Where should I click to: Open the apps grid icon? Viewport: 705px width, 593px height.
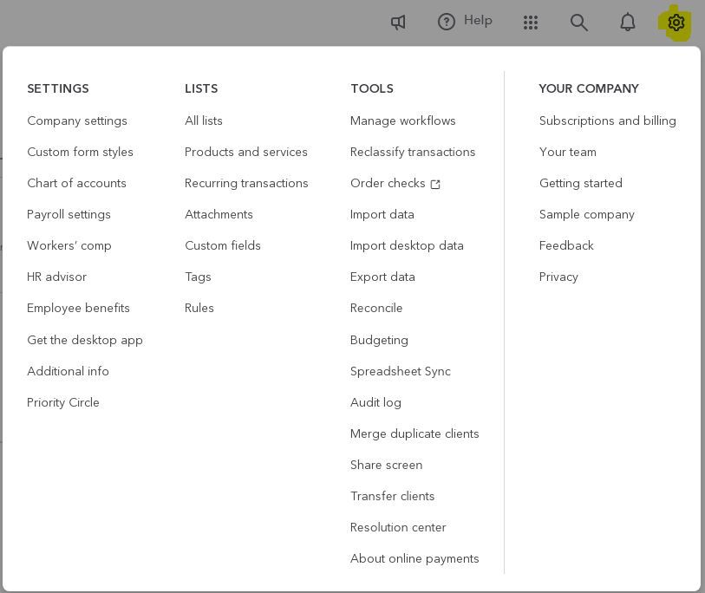tap(531, 23)
